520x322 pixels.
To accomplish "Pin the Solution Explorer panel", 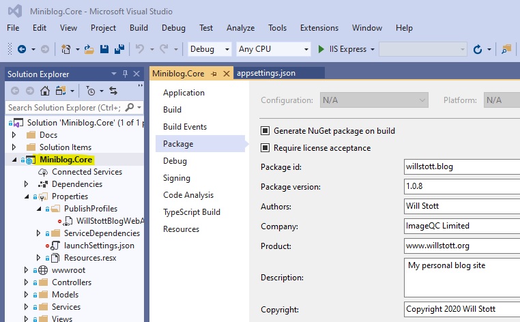I will 125,74.
